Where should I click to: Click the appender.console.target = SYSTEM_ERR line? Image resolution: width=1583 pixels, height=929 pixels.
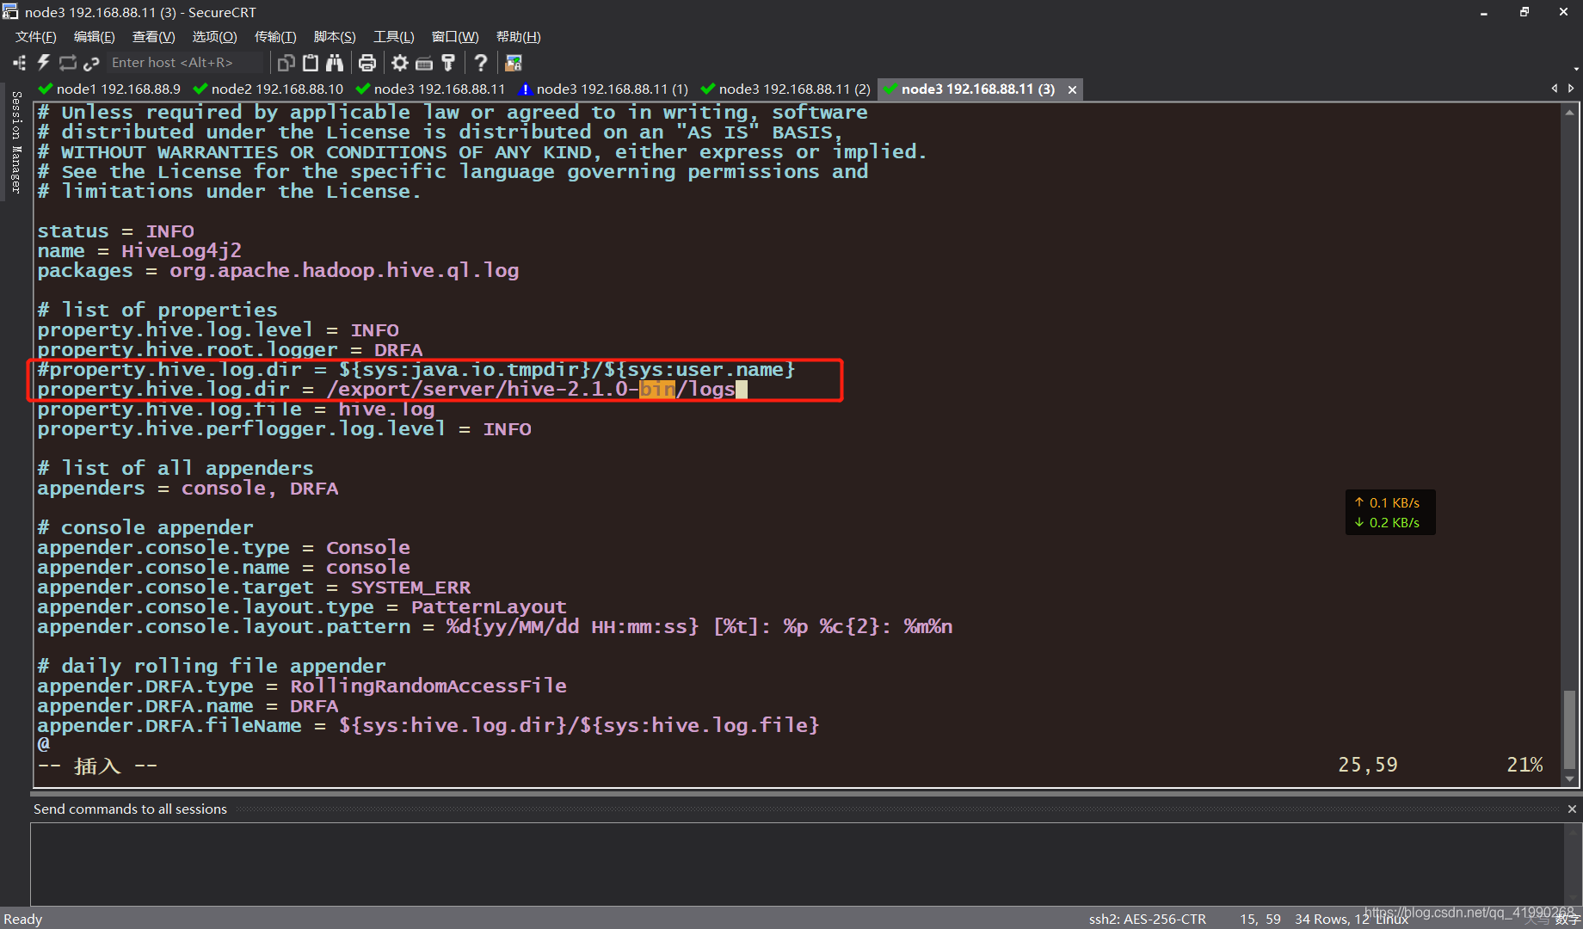(x=254, y=588)
